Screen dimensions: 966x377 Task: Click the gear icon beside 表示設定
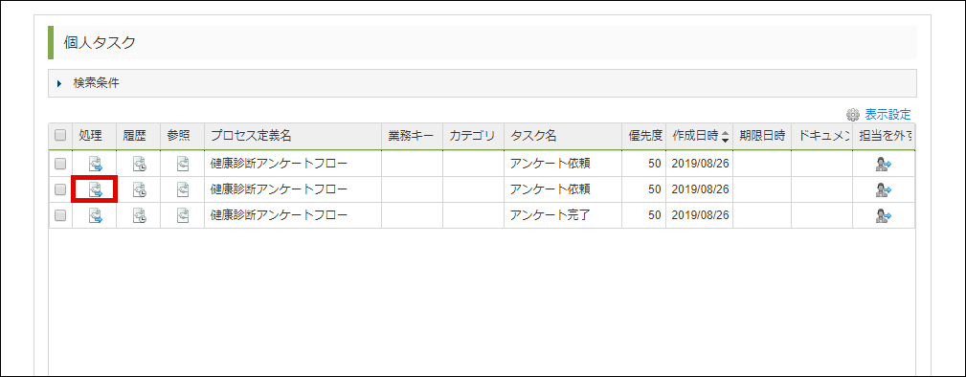click(x=853, y=115)
